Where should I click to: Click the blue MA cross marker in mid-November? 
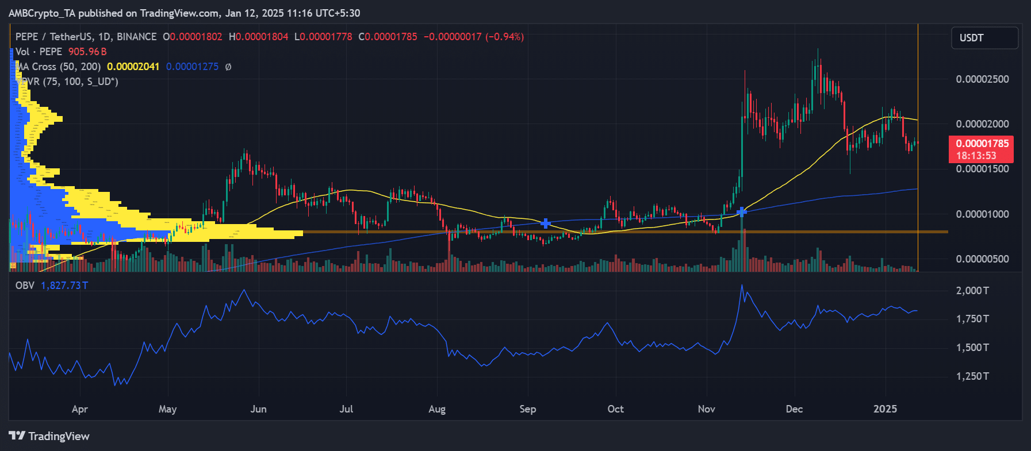[x=742, y=212]
